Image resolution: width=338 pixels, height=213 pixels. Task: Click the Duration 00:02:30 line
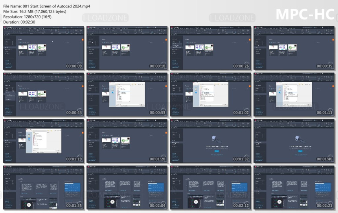pyautogui.click(x=19, y=22)
